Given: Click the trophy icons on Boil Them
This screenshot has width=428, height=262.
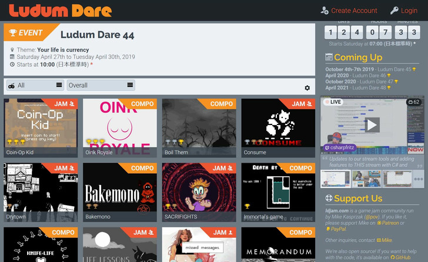Looking at the screenshot, I should click(175, 142).
